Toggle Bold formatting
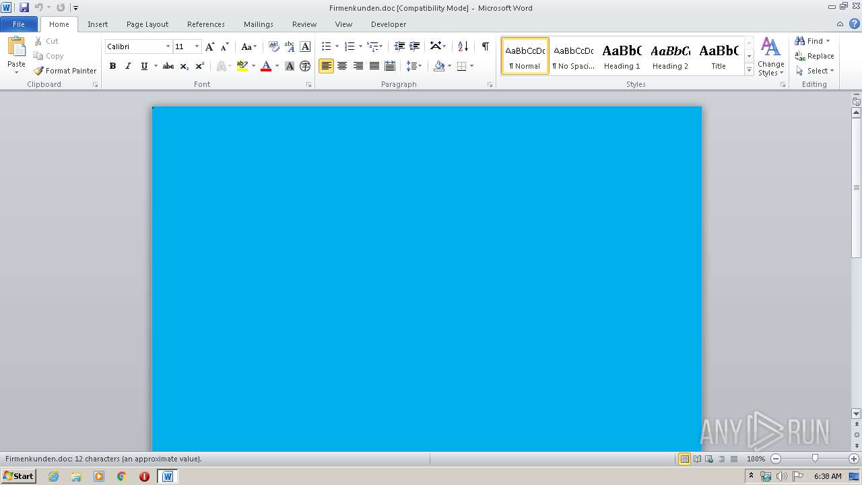This screenshot has width=862, height=485. (x=112, y=66)
